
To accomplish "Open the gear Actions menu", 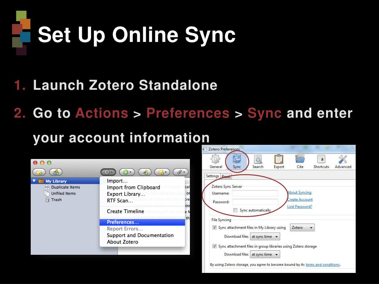I will (x=108, y=172).
